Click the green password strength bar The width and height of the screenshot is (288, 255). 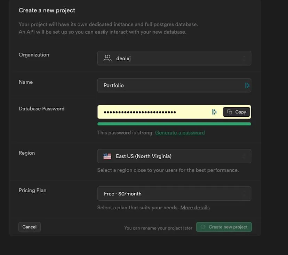pos(174,124)
